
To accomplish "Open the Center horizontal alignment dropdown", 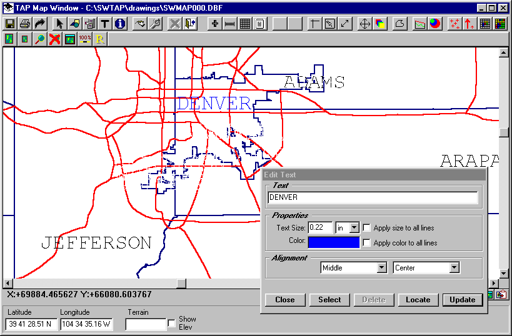I will click(x=454, y=268).
